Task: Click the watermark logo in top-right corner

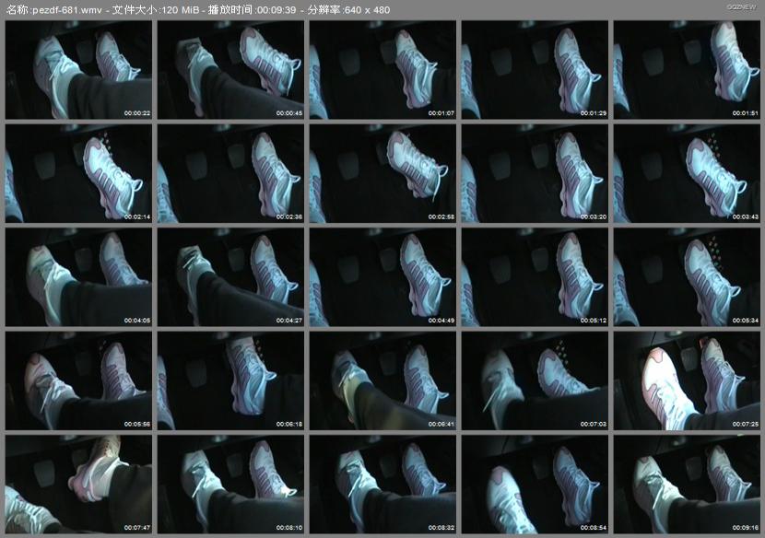Action: [740, 6]
